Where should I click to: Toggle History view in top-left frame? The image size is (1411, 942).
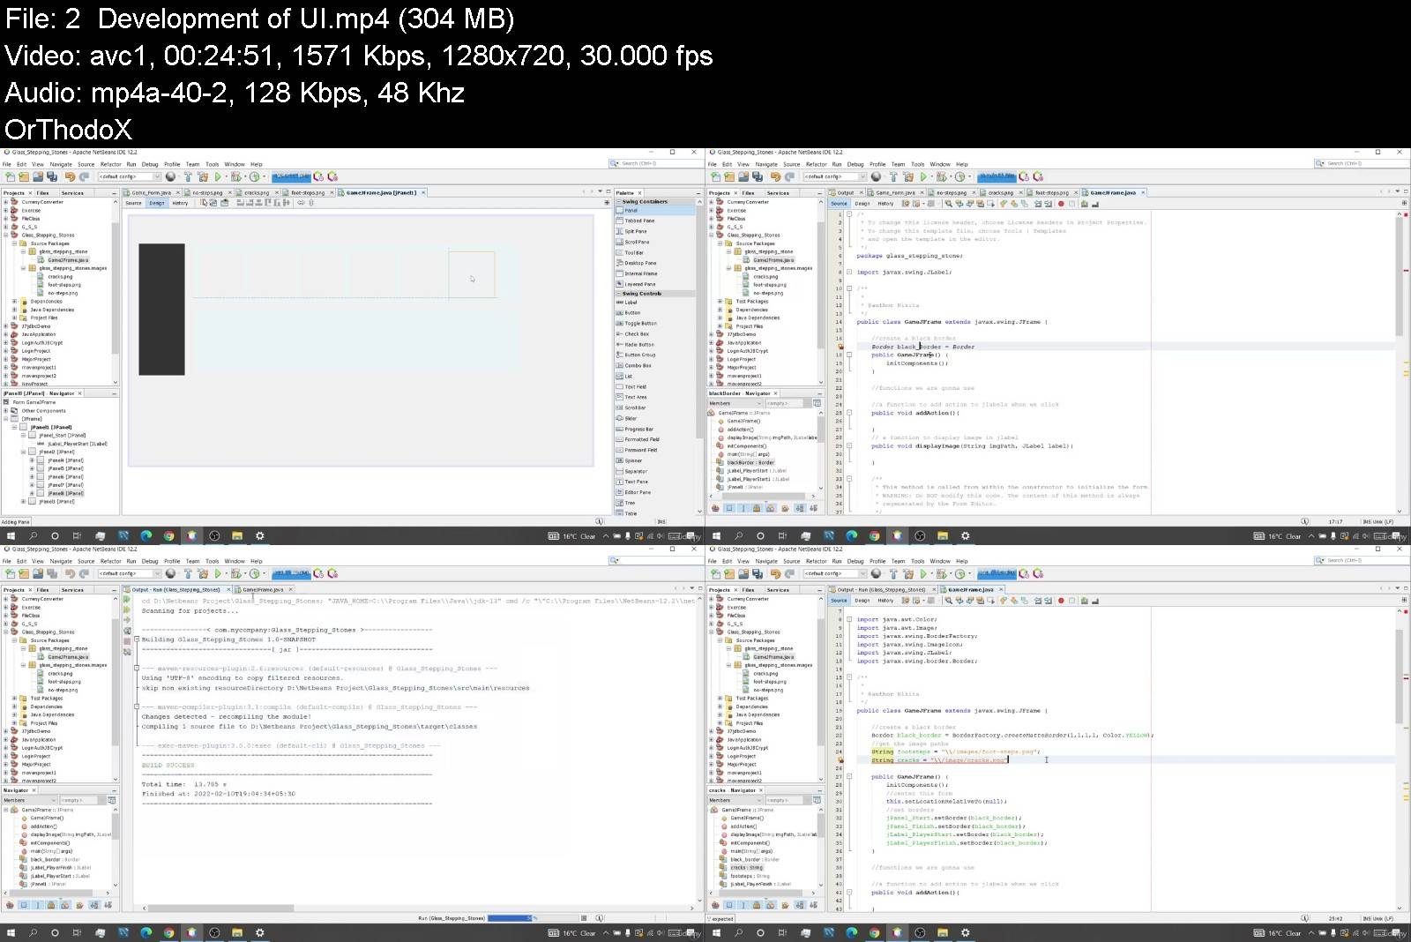tap(180, 203)
